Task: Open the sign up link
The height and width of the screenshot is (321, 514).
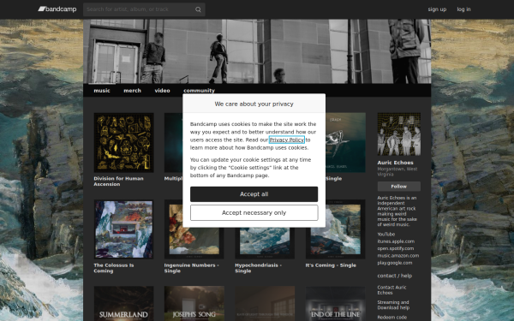Action: point(437,9)
